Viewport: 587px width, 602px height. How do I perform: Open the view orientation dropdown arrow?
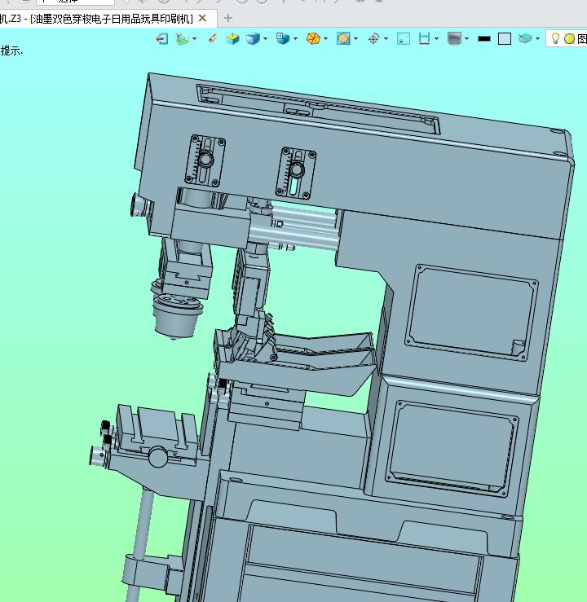tap(295, 39)
